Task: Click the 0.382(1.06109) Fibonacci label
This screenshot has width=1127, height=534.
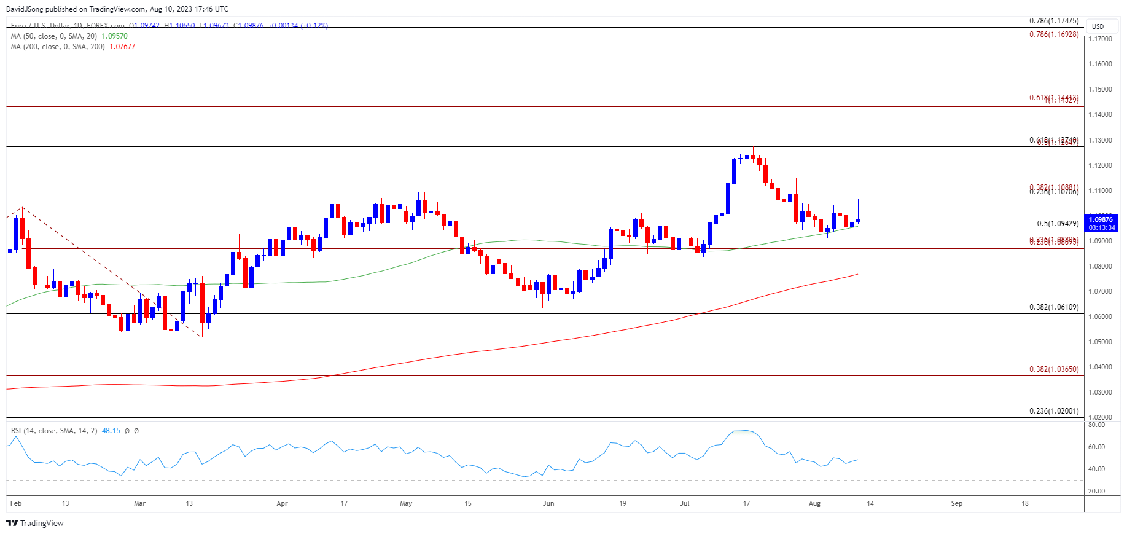Action: (1054, 307)
